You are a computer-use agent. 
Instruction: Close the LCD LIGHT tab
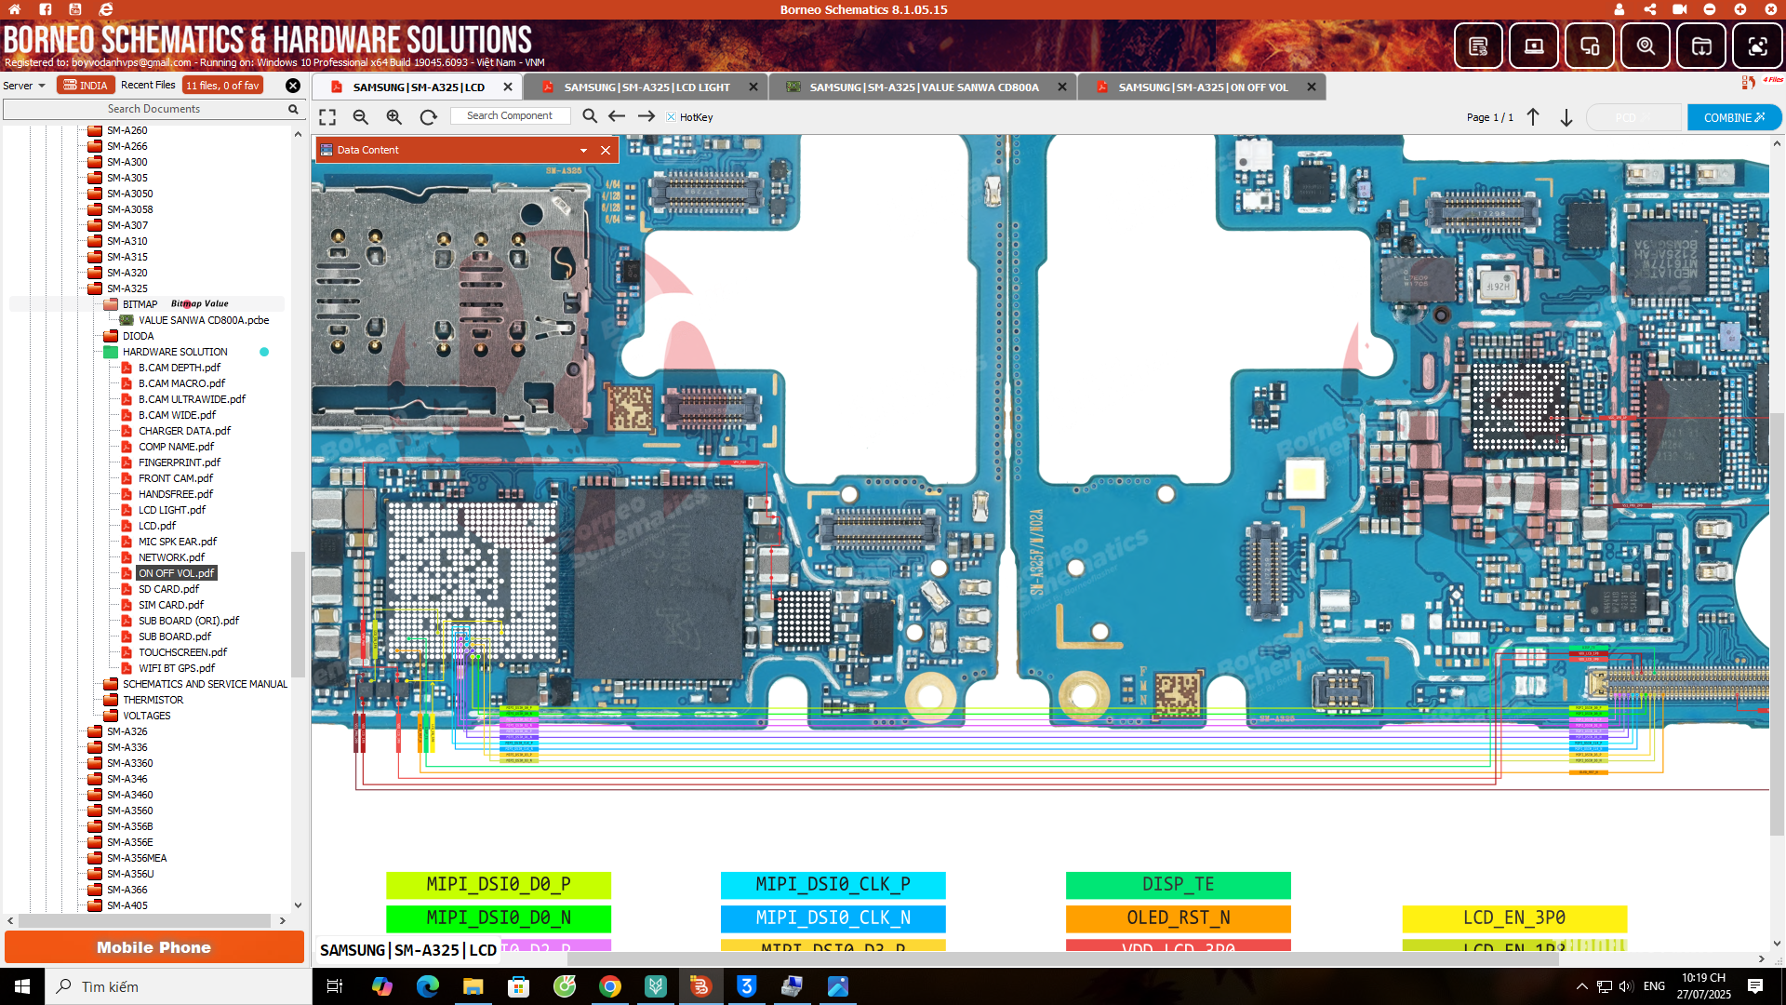[753, 87]
